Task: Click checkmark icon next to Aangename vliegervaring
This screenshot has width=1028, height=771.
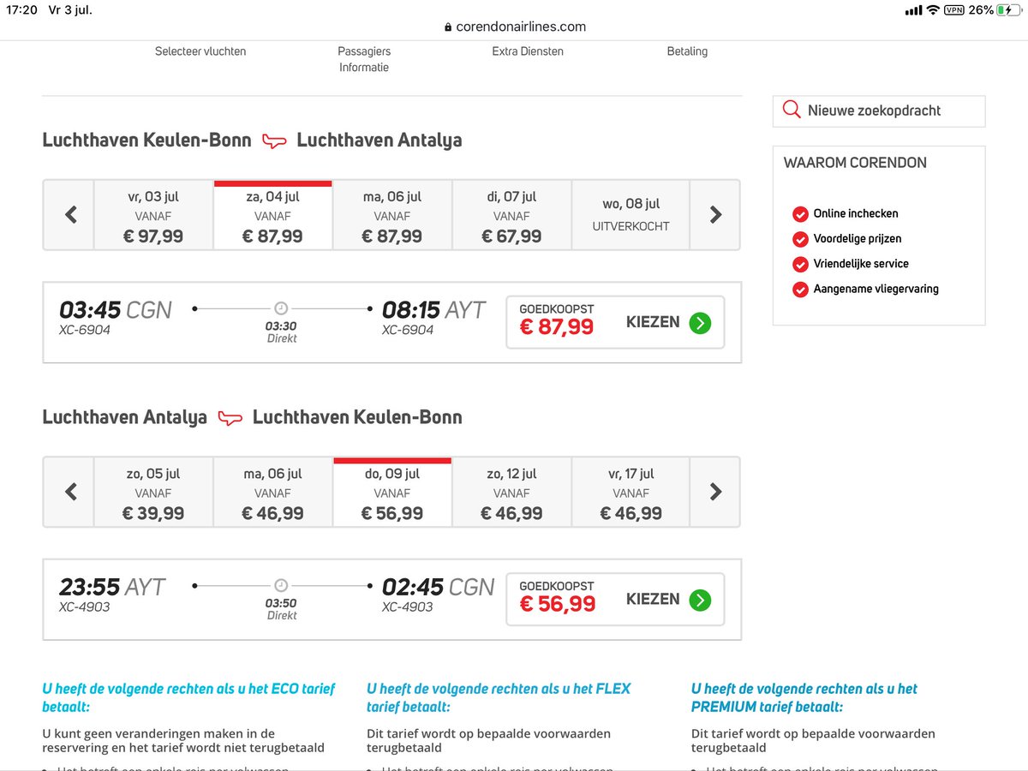Action: pyautogui.click(x=800, y=290)
